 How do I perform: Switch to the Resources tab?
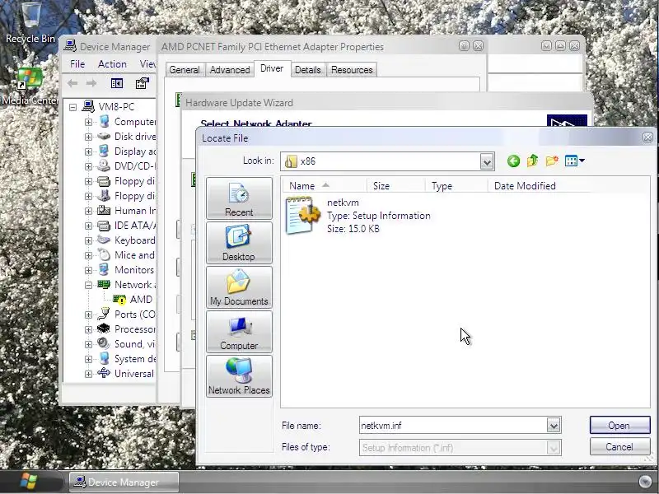[x=352, y=70]
